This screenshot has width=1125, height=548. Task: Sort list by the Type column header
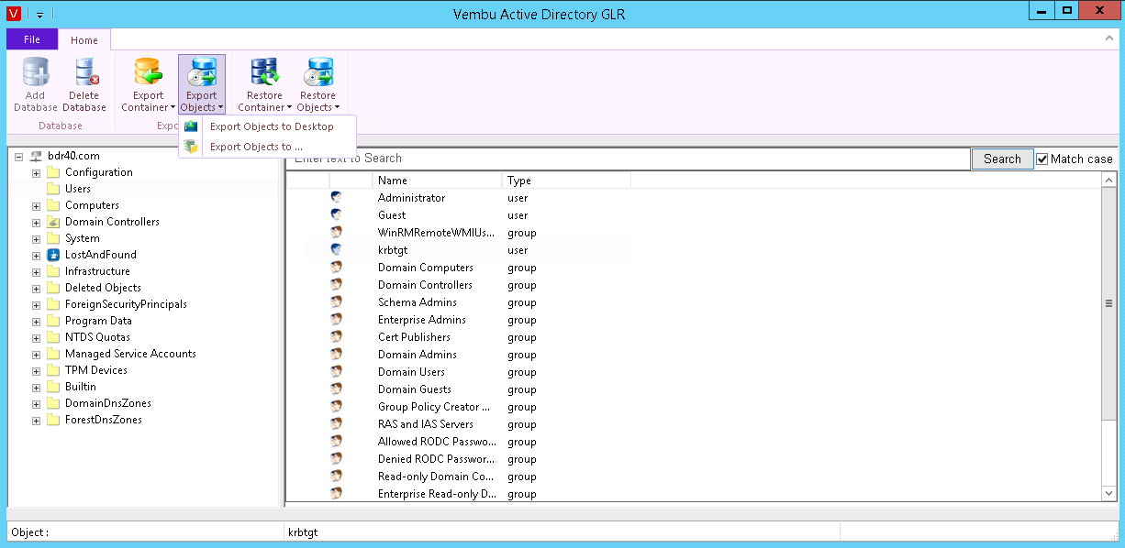point(566,181)
